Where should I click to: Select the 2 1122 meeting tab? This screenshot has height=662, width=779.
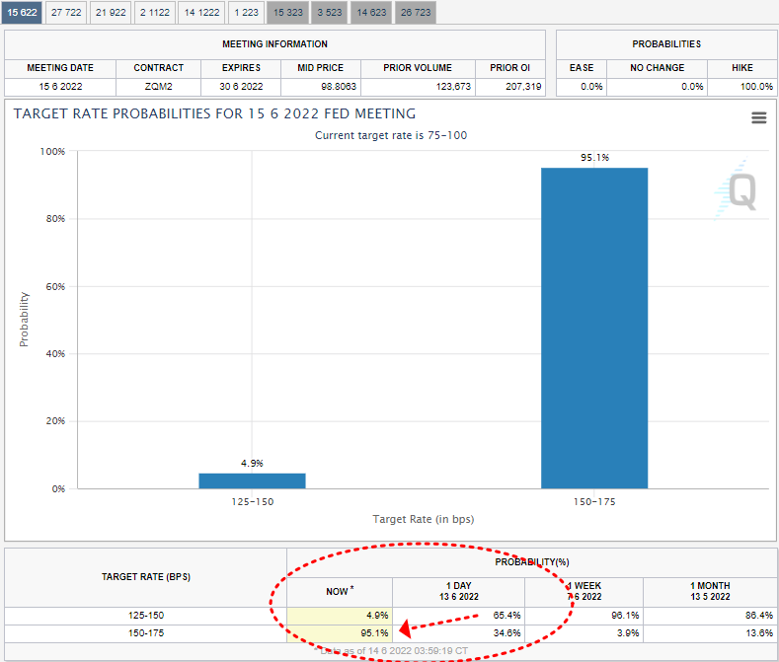coord(154,13)
